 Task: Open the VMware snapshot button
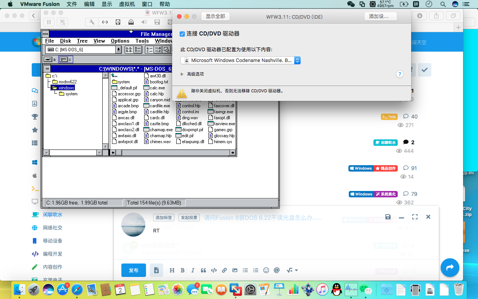pos(62,22)
